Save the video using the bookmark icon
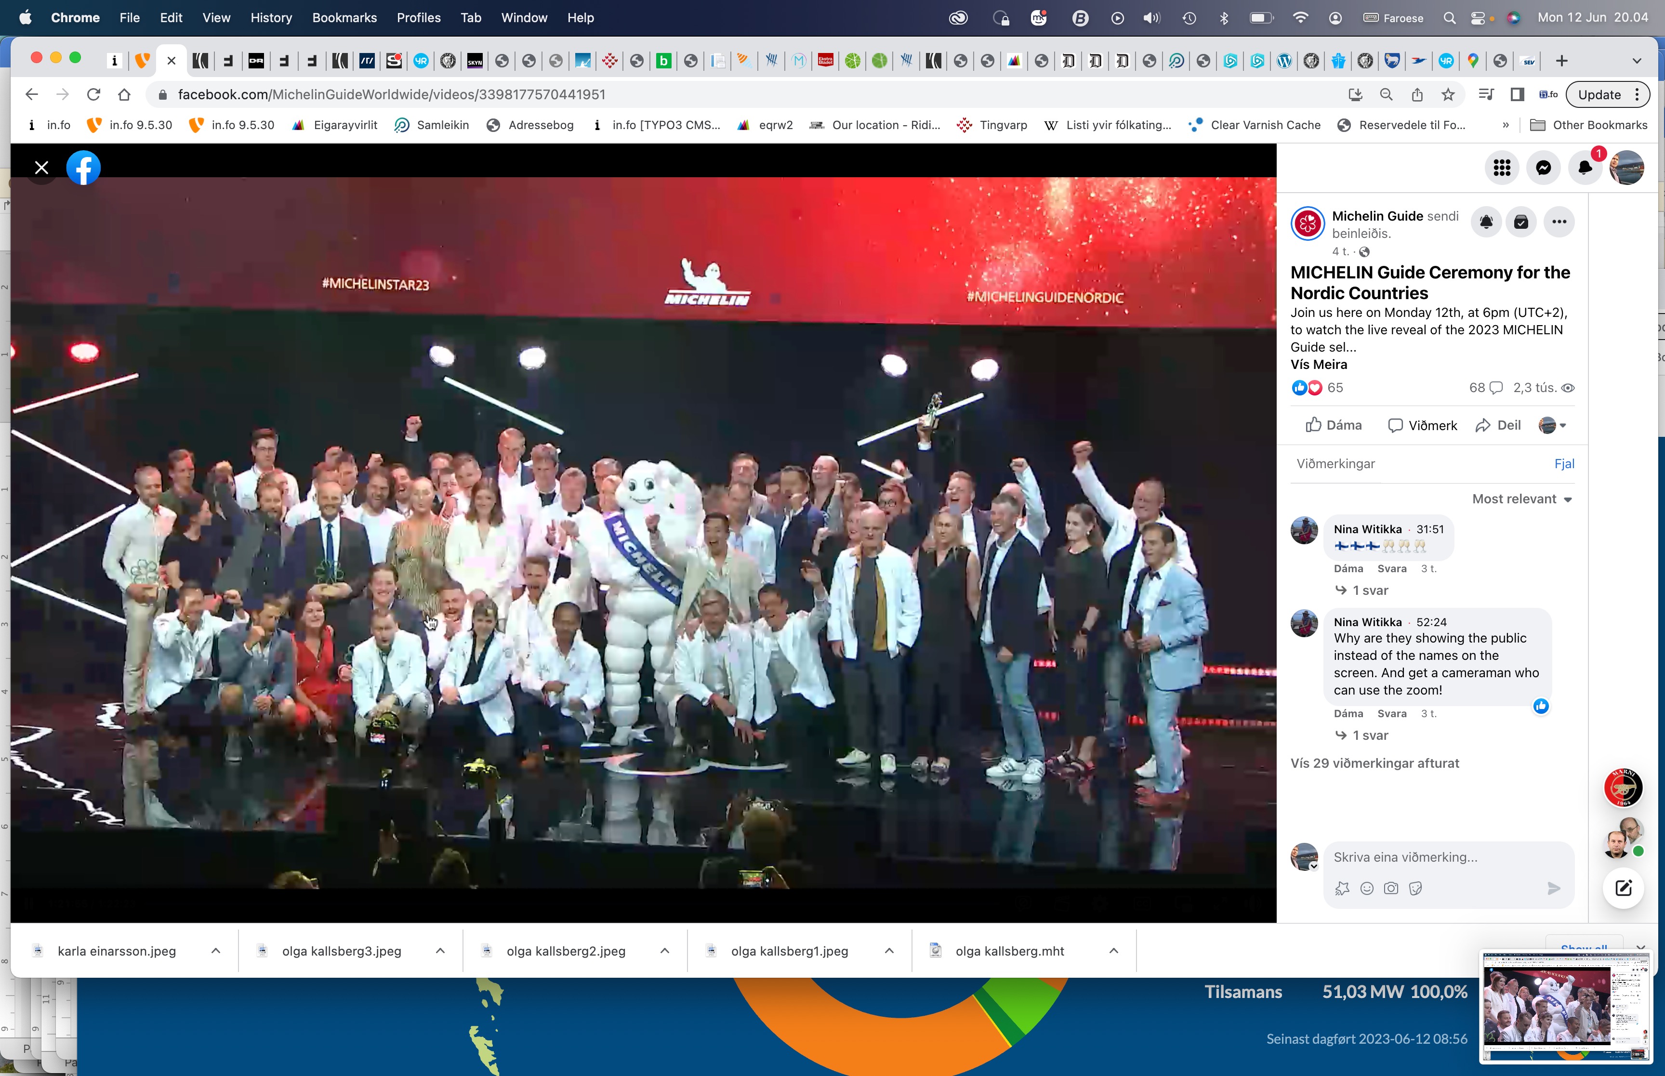1665x1076 pixels. (1521, 222)
